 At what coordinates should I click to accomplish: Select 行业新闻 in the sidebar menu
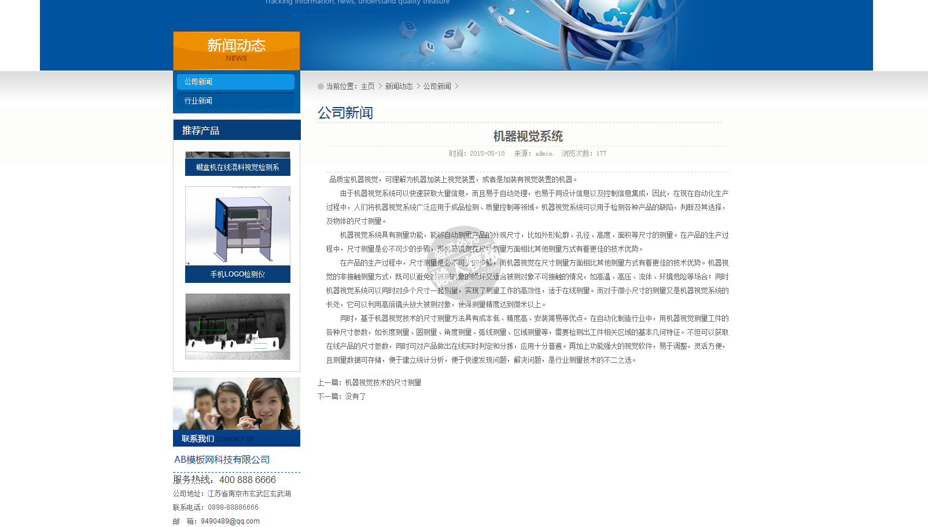pos(235,101)
